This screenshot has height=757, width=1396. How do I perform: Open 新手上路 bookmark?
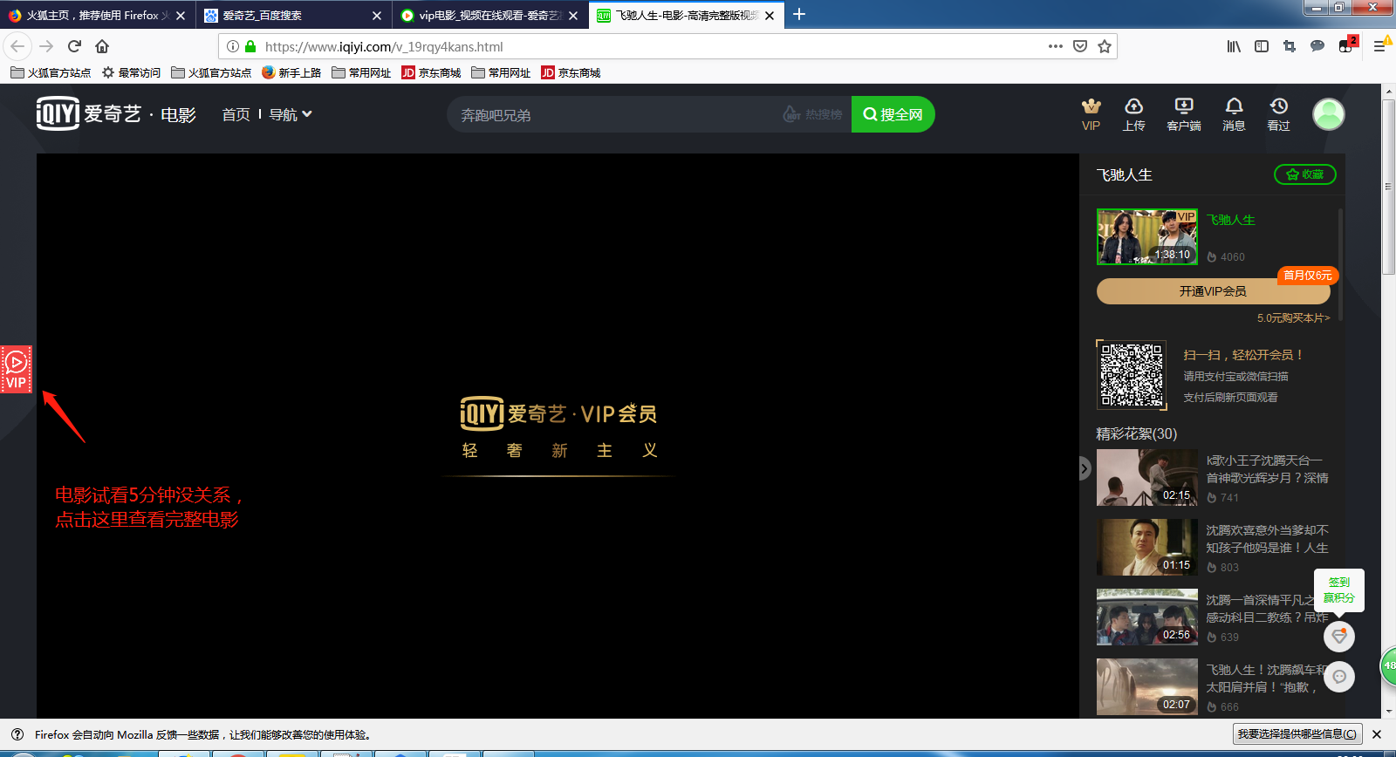291,72
